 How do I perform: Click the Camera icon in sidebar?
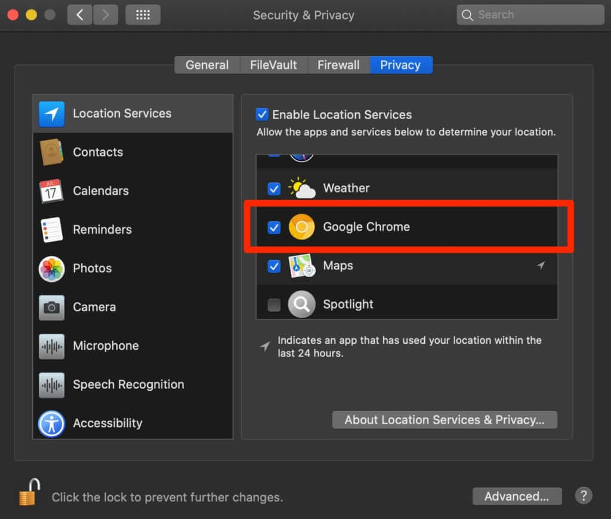pos(51,307)
